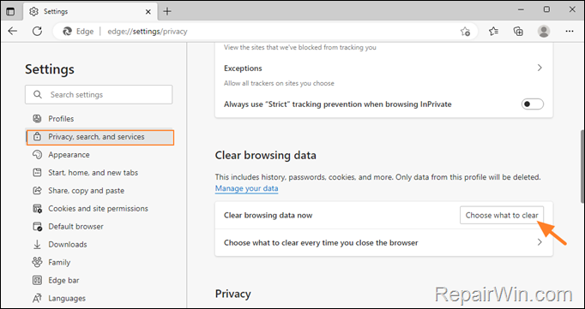Open a new tab with plus button

pyautogui.click(x=167, y=11)
